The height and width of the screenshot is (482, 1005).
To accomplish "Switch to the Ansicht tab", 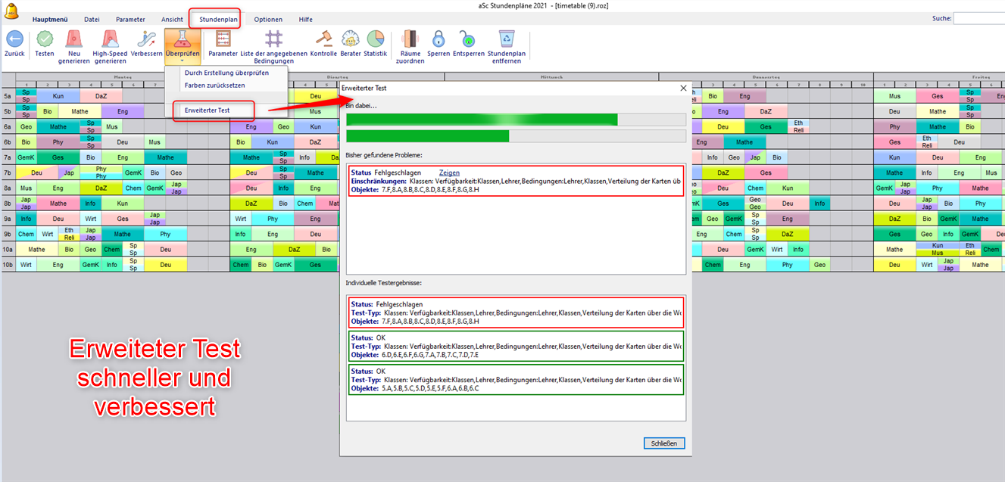I will point(172,19).
